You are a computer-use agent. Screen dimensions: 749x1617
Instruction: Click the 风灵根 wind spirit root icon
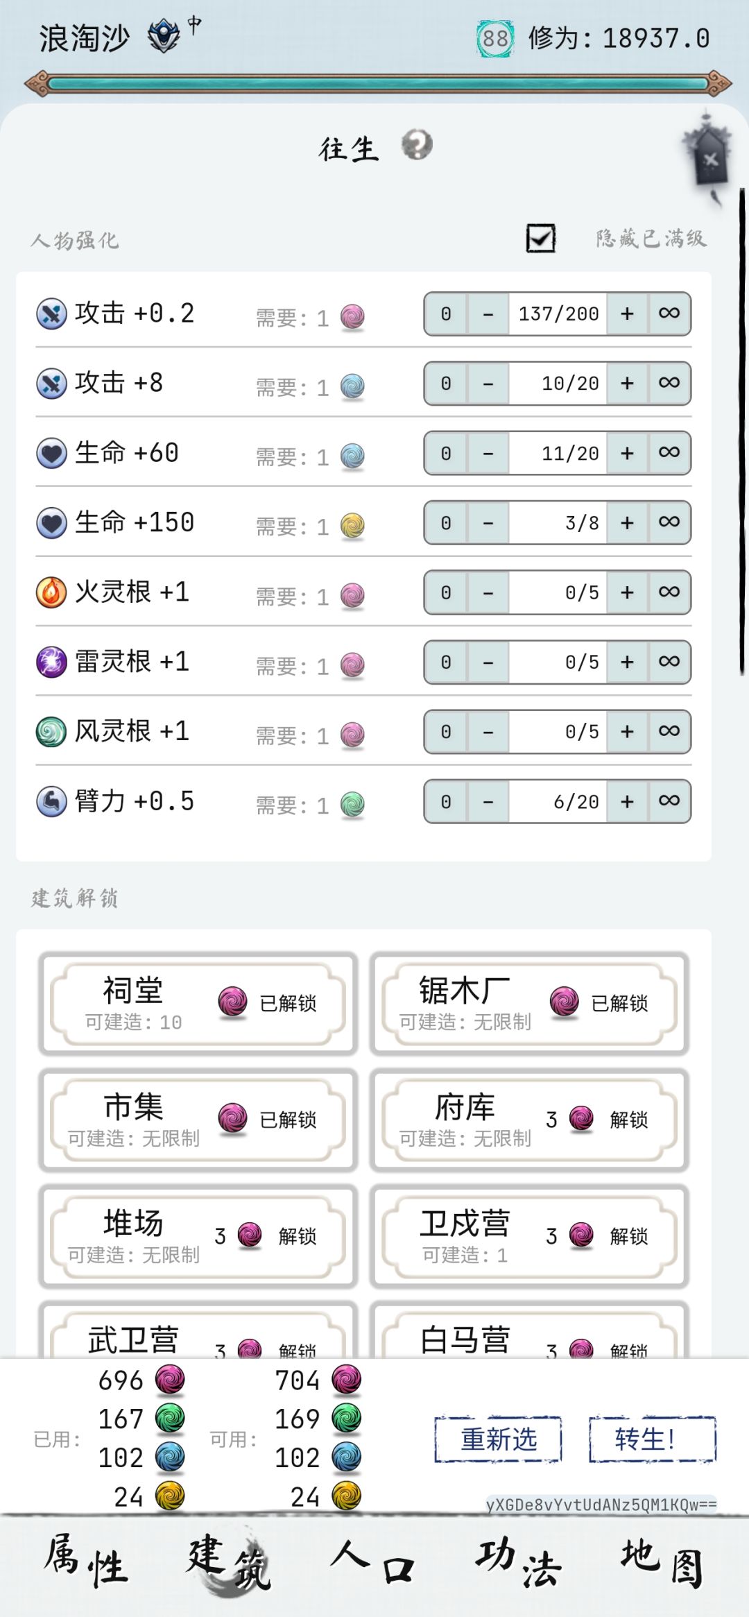51,732
